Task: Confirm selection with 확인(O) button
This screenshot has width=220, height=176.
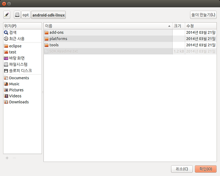Action: 206,169
